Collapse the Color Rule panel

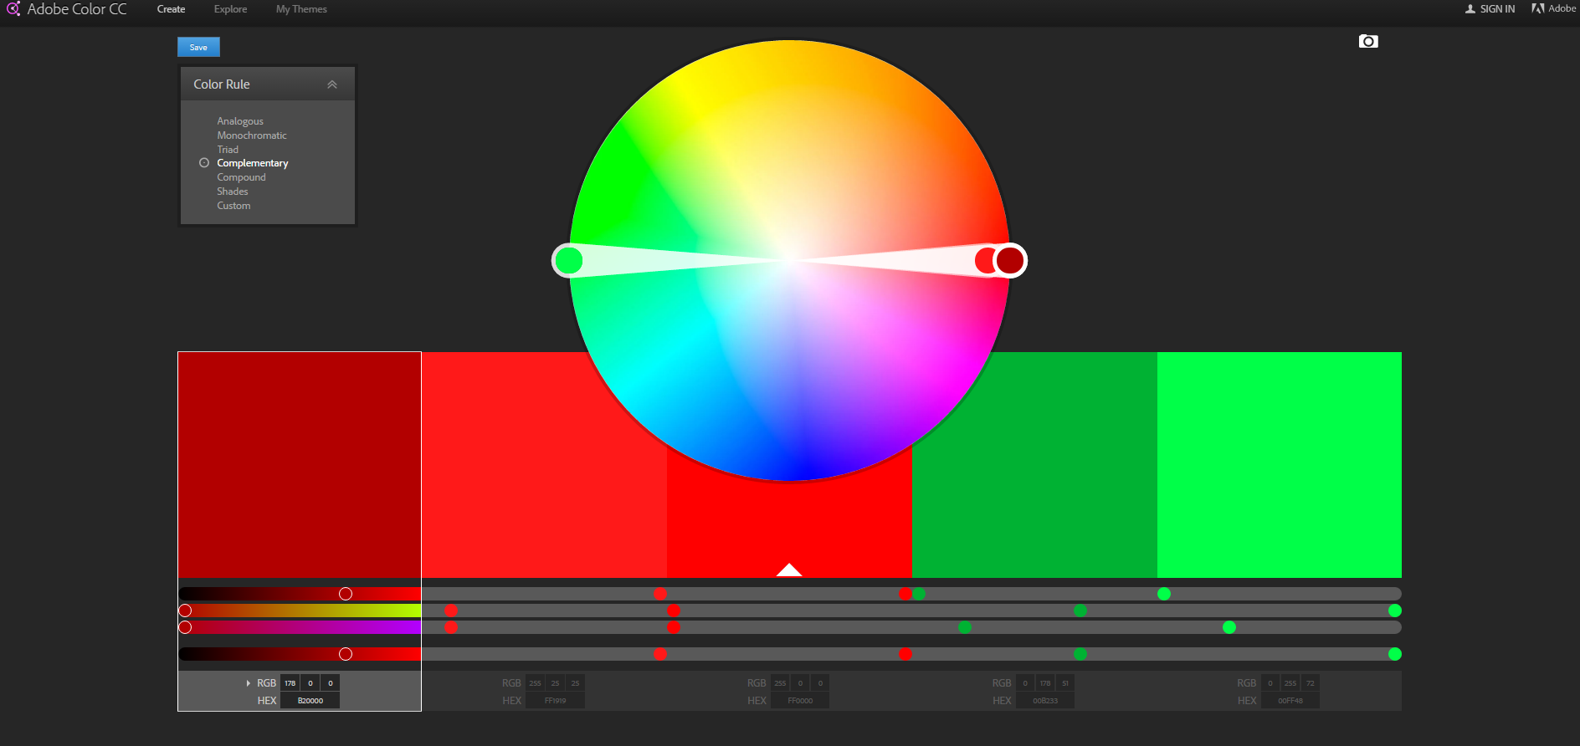tap(332, 84)
